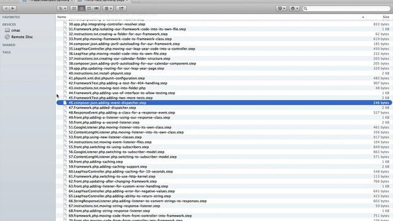Open the Action gear menu

tap(294, 8)
